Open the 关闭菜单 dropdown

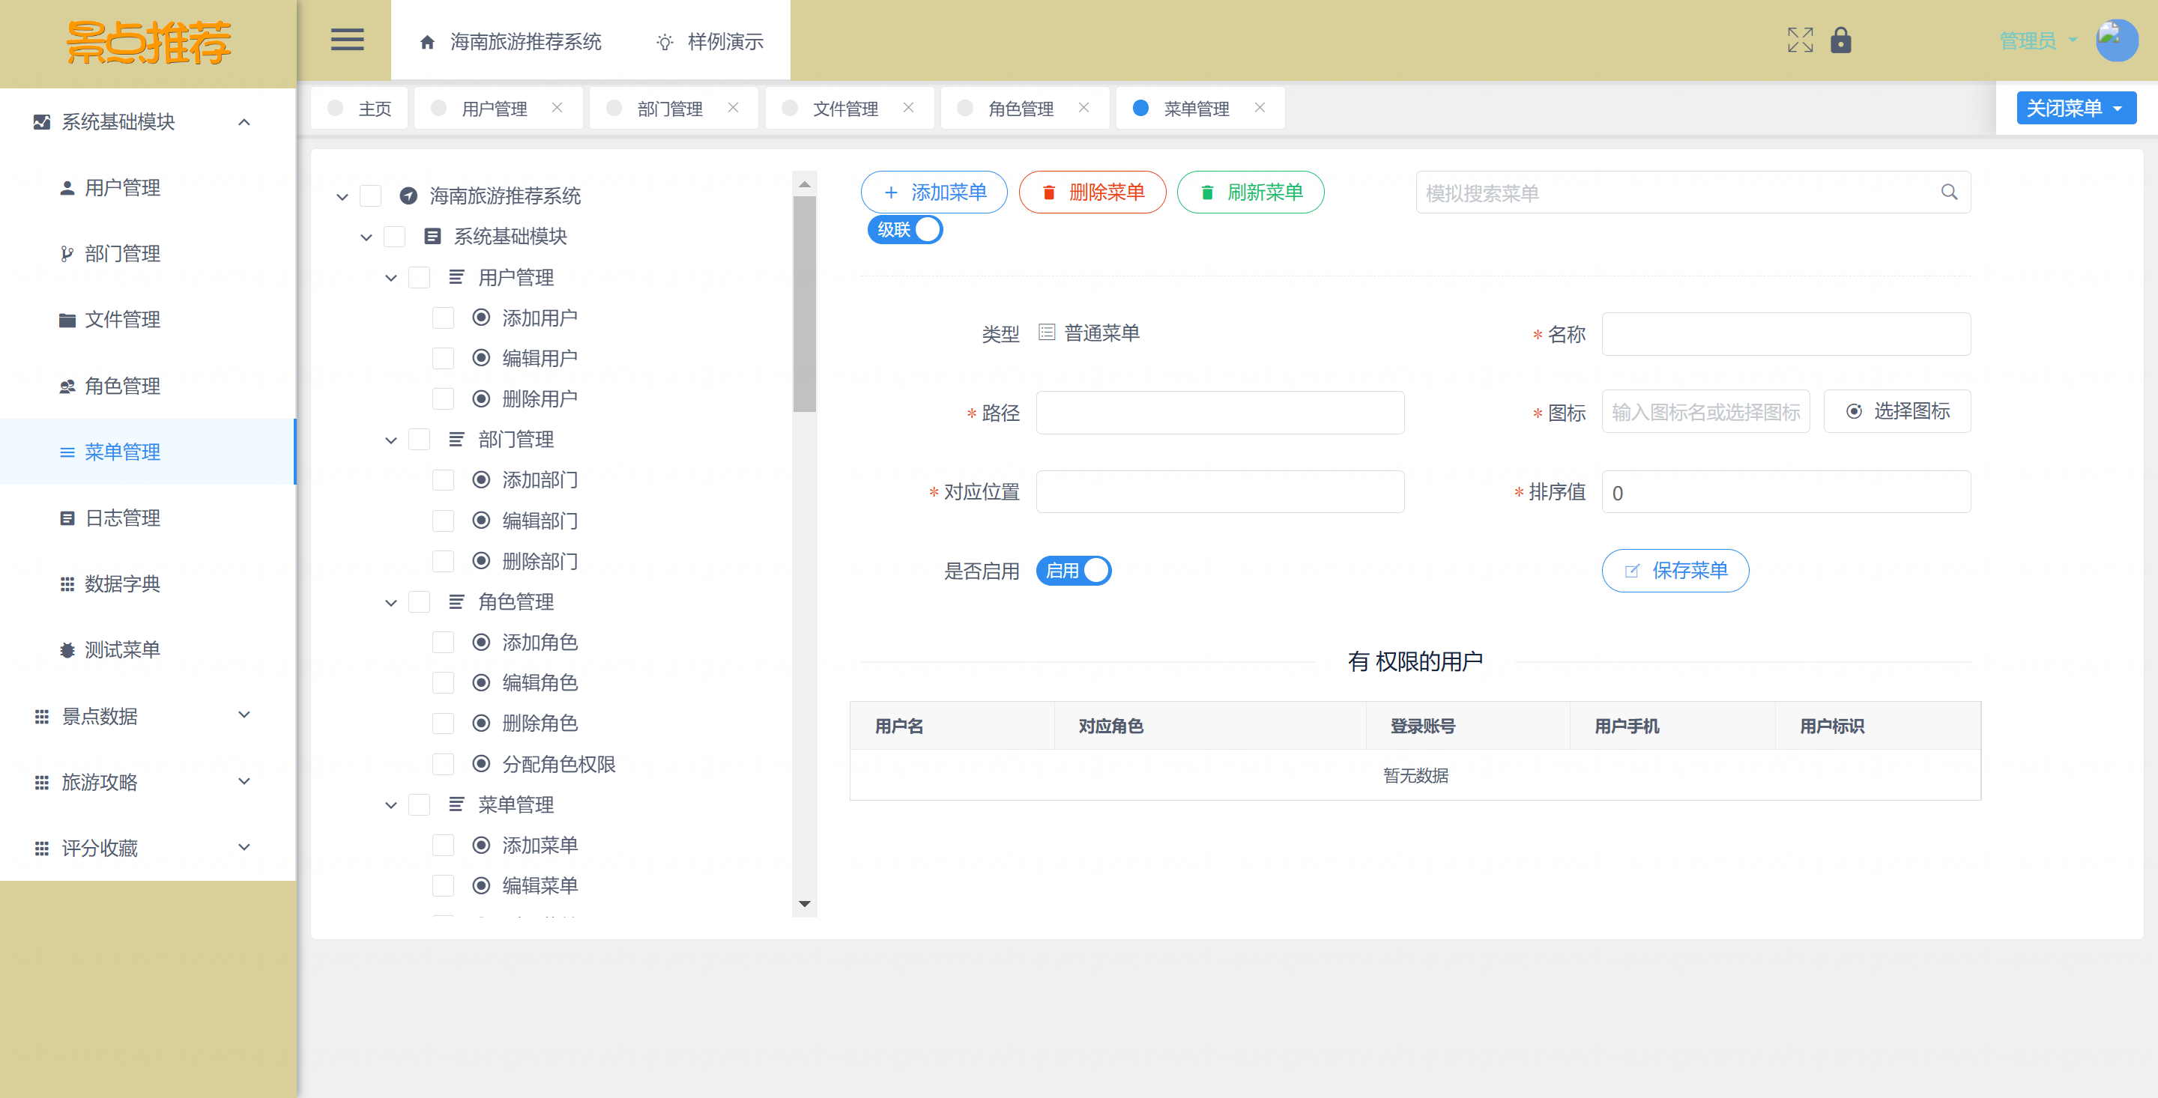click(2075, 108)
